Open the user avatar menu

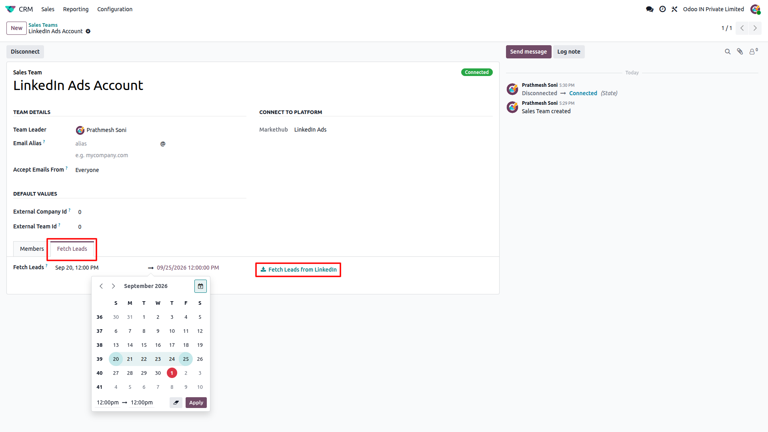[755, 9]
